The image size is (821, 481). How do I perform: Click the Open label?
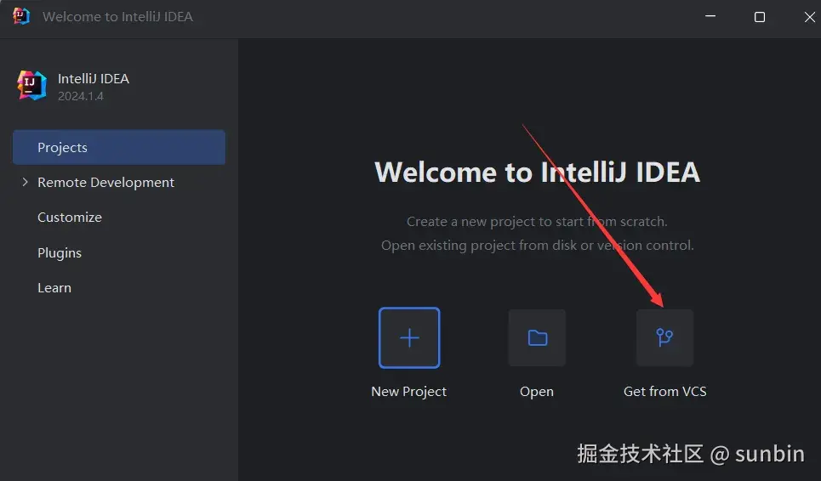pos(537,392)
